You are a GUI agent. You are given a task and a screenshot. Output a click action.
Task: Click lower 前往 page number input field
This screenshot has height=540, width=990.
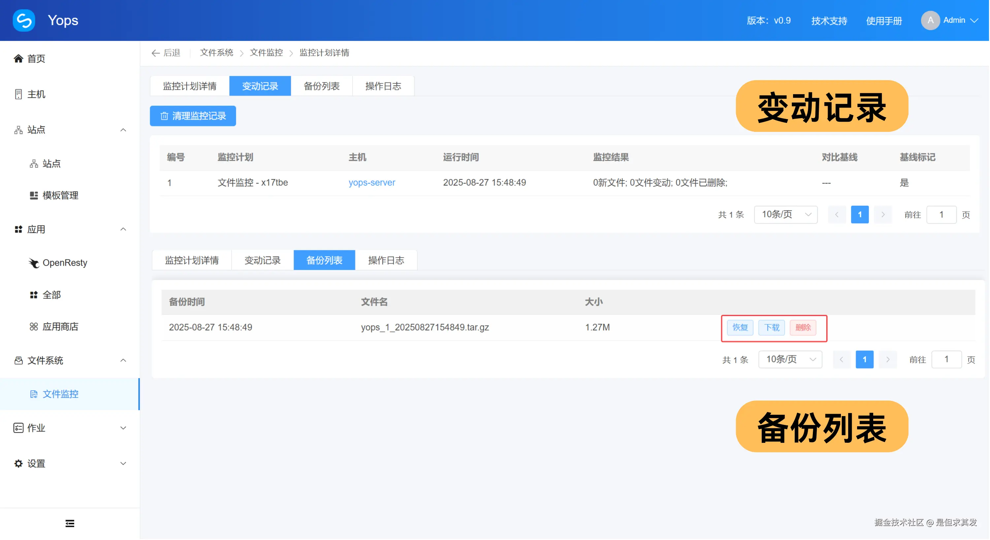[x=946, y=359]
